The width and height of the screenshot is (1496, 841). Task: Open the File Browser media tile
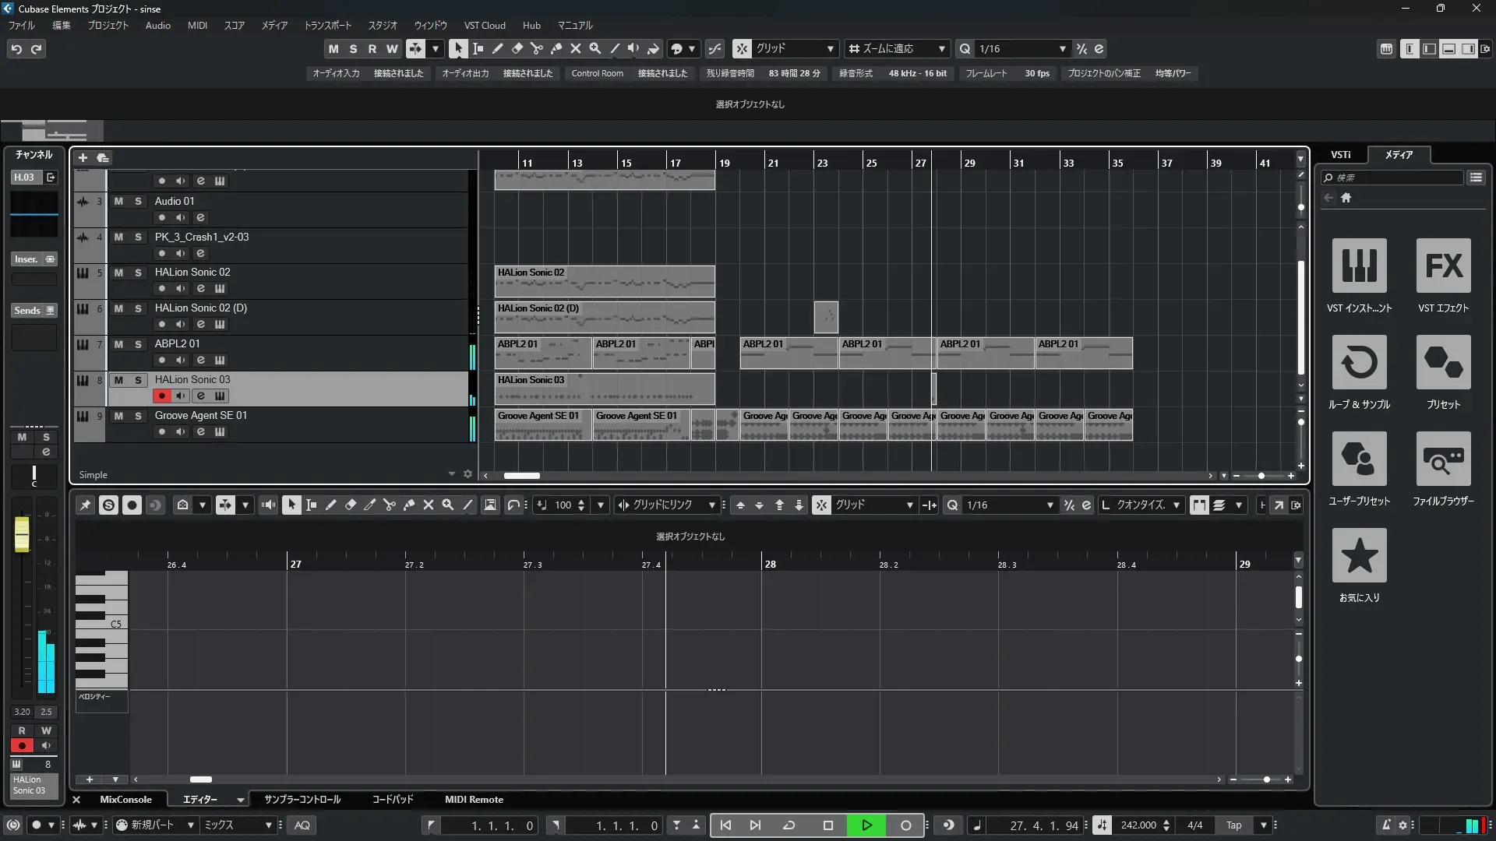[x=1443, y=459]
